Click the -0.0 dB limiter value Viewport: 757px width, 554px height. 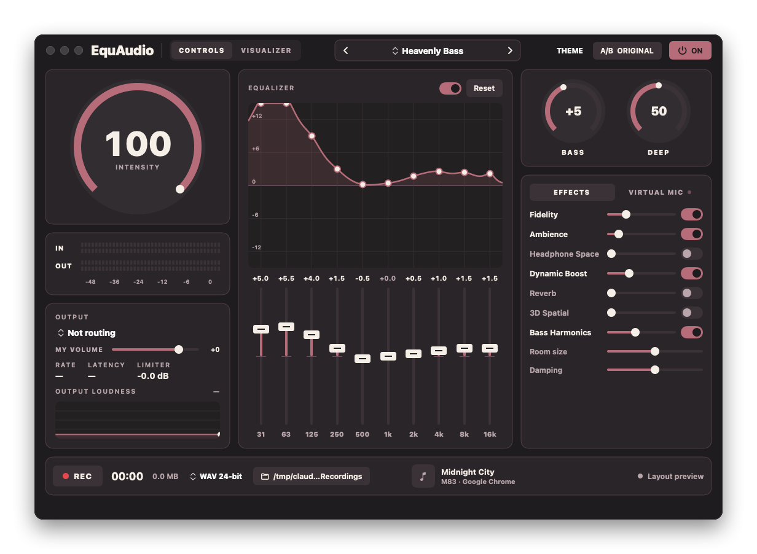pos(153,376)
